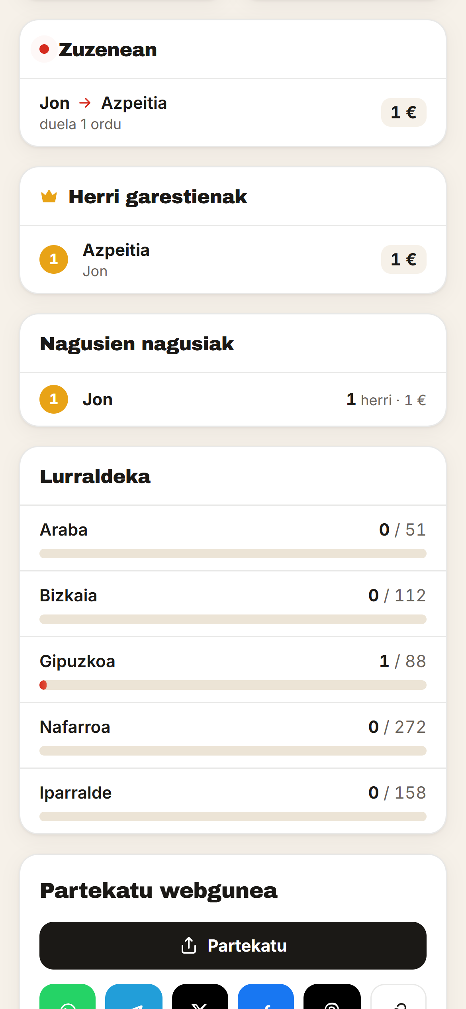Copy link with the white link icon
The image size is (466, 1009).
click(398, 996)
